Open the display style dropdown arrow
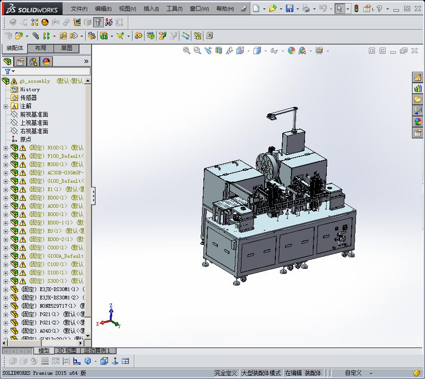 point(265,51)
